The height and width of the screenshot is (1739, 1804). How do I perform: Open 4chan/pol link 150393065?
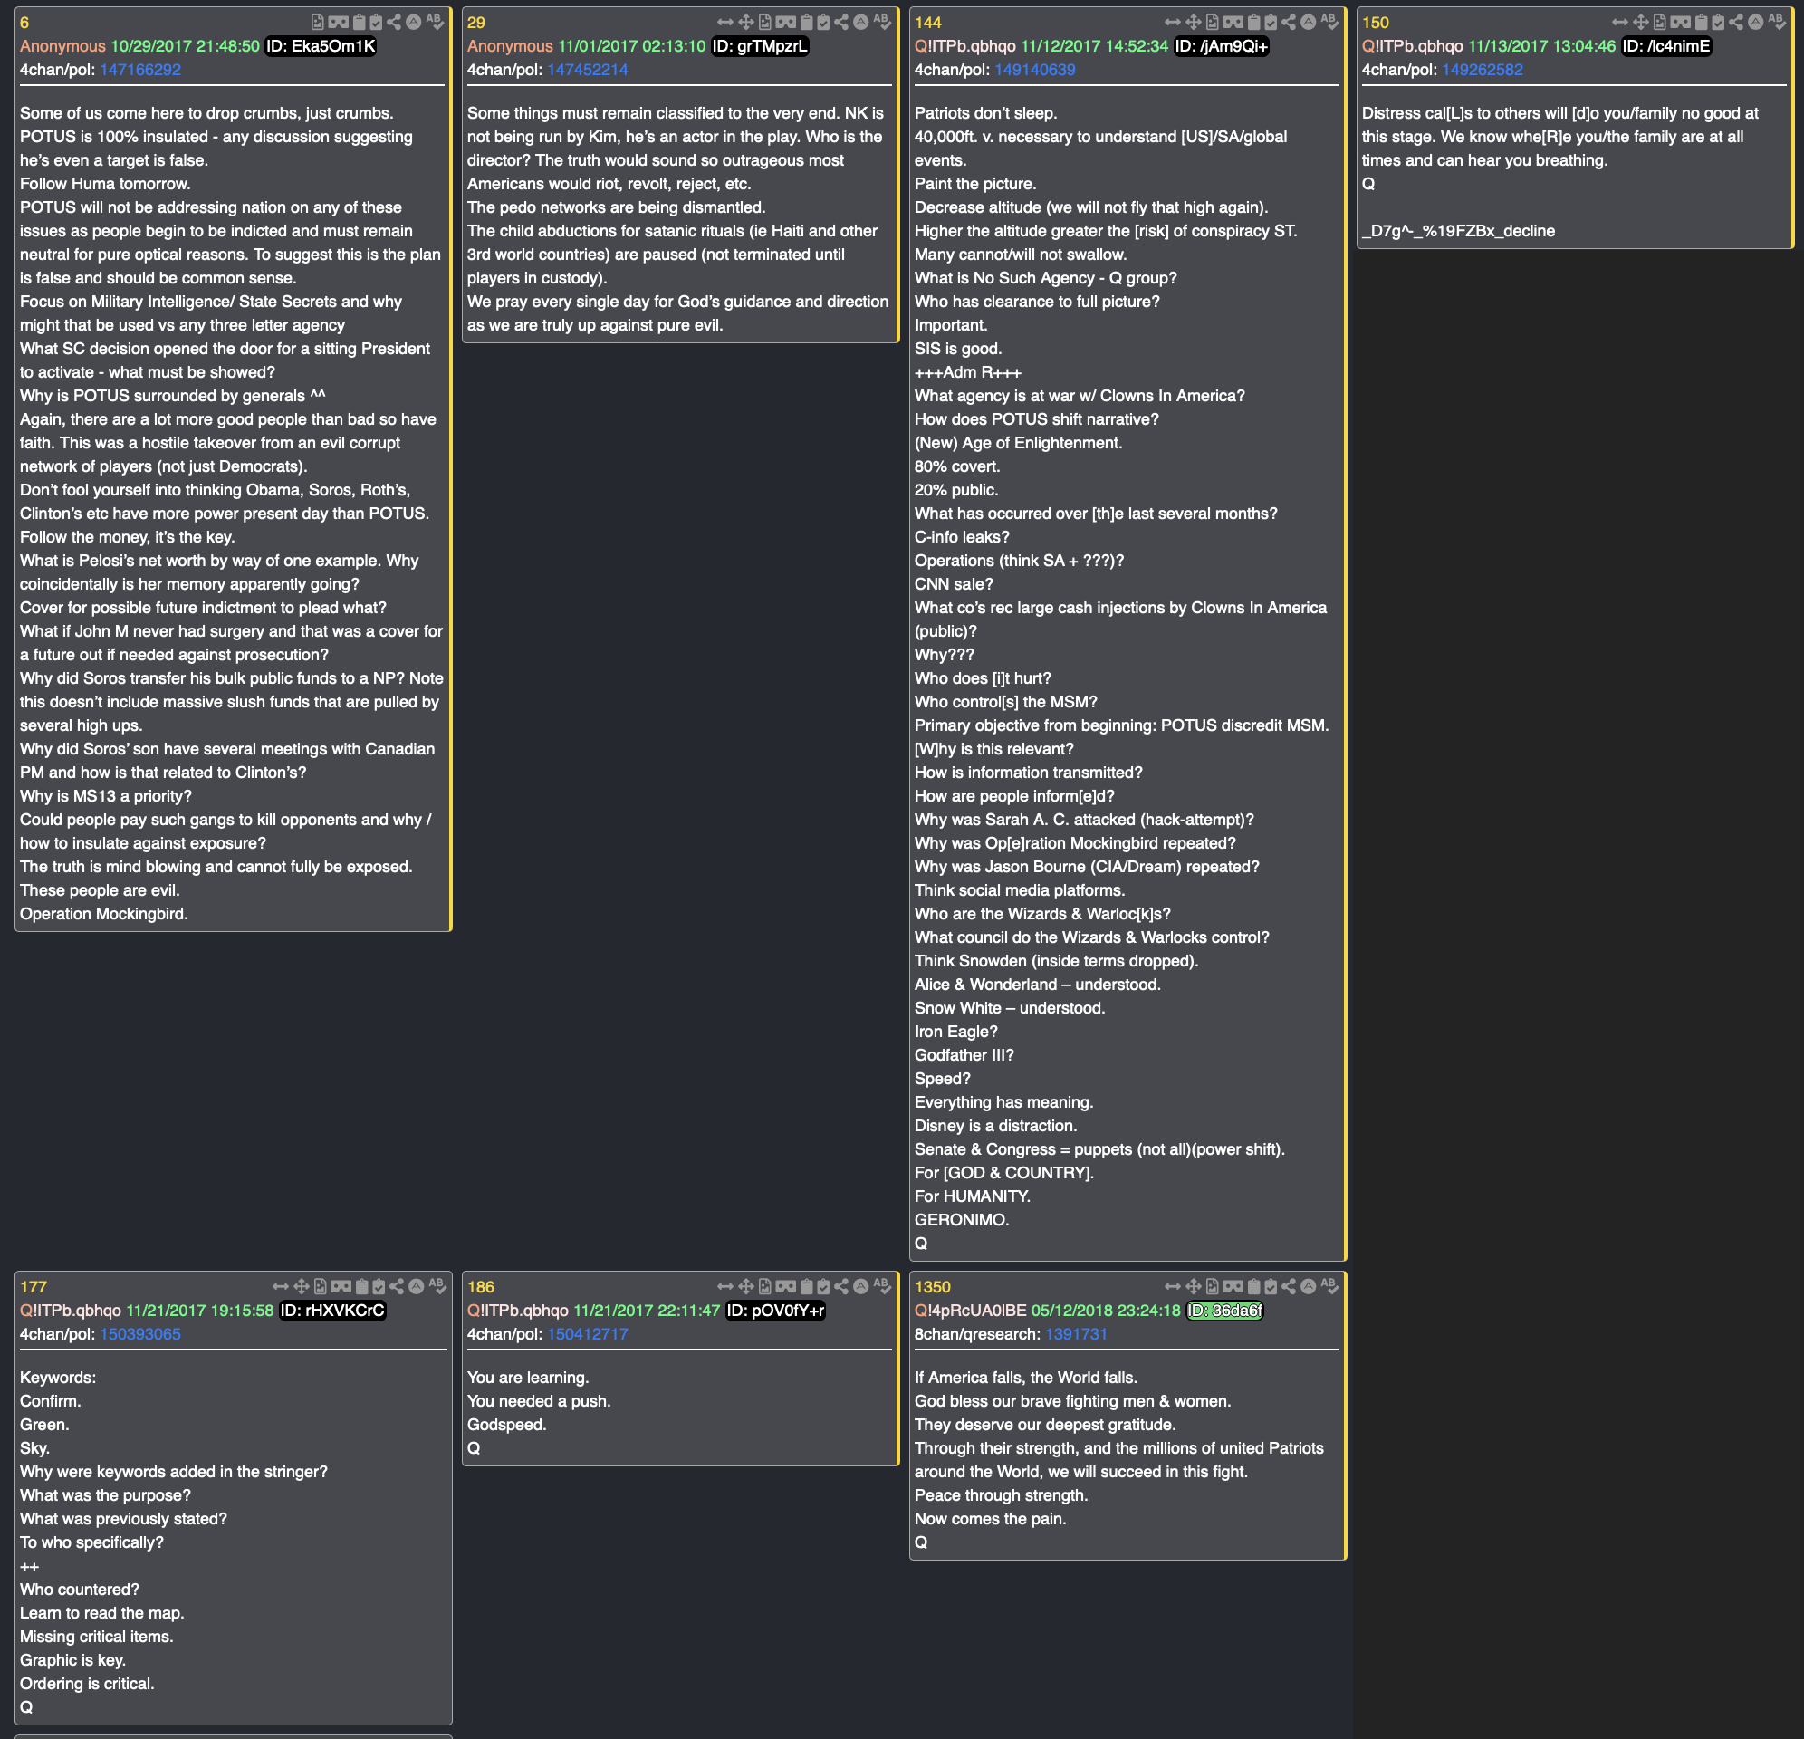(139, 1334)
